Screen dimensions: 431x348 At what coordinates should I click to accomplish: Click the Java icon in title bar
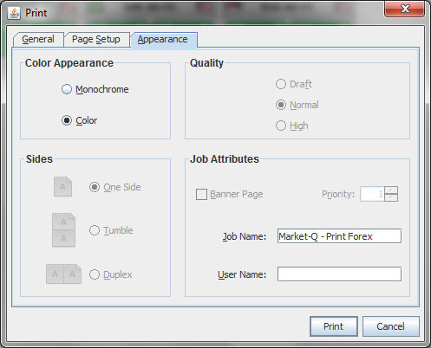click(x=14, y=13)
